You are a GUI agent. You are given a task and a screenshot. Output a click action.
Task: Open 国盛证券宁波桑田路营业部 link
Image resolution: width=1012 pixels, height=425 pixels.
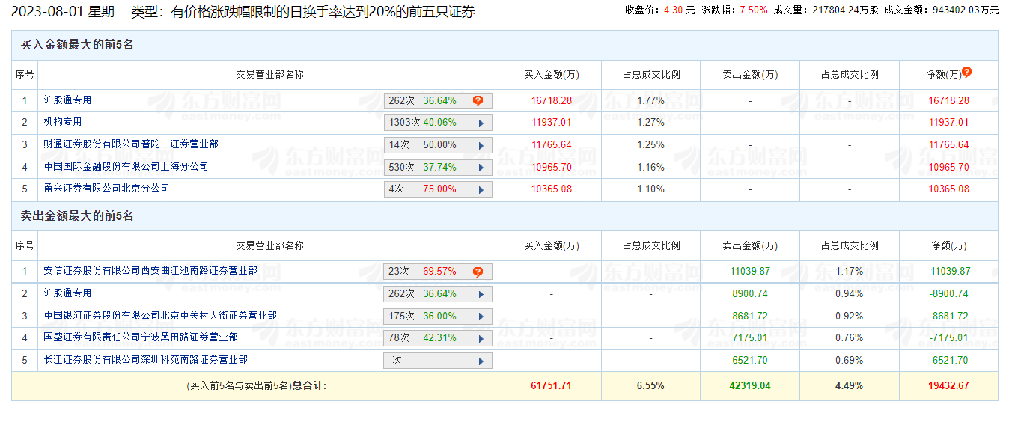[x=140, y=337]
